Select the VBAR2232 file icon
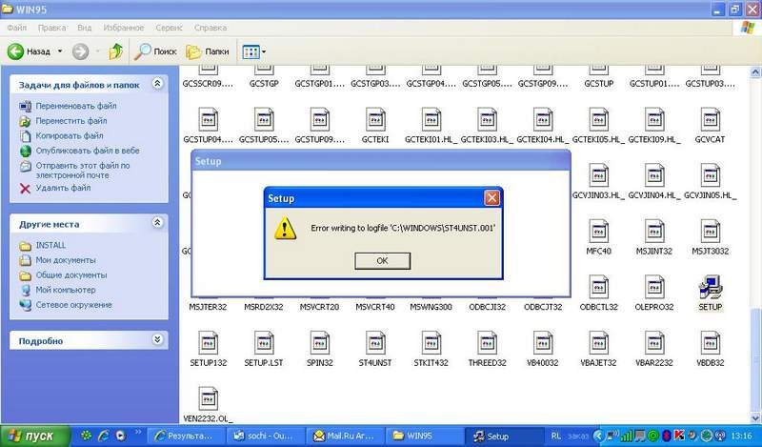Viewport: 762px width, 447px height. point(654,343)
